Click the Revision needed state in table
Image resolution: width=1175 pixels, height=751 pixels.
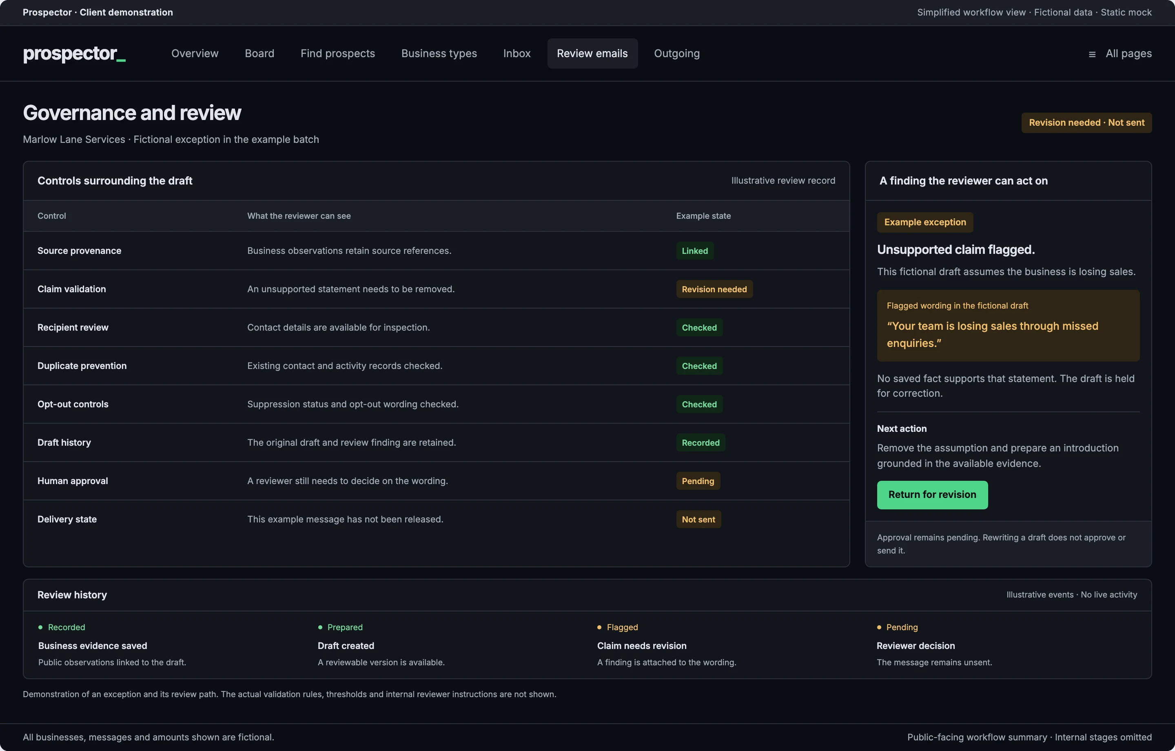pyautogui.click(x=714, y=289)
